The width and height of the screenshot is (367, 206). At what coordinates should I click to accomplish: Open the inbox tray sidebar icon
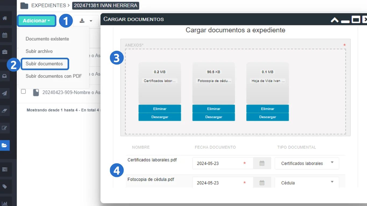point(5,76)
